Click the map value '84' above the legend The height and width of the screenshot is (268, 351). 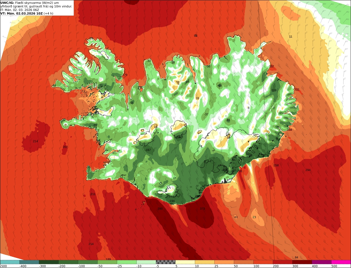click(296, 258)
